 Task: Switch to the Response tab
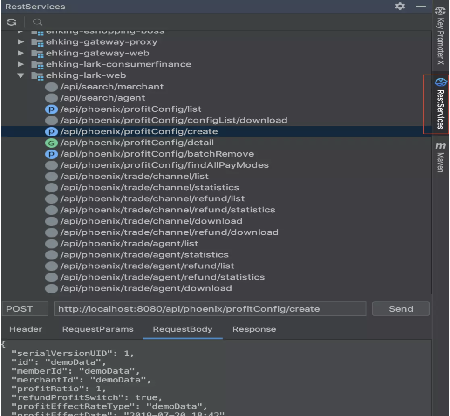coord(254,329)
